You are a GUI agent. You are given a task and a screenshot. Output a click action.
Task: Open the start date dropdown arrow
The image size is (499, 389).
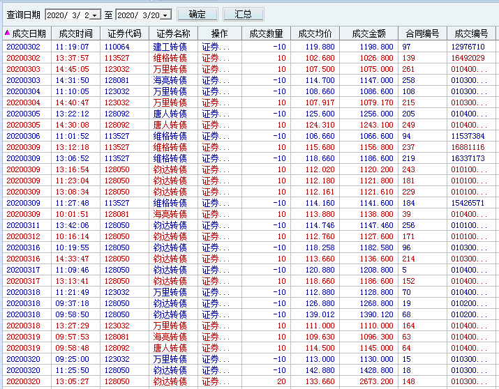[95, 15]
